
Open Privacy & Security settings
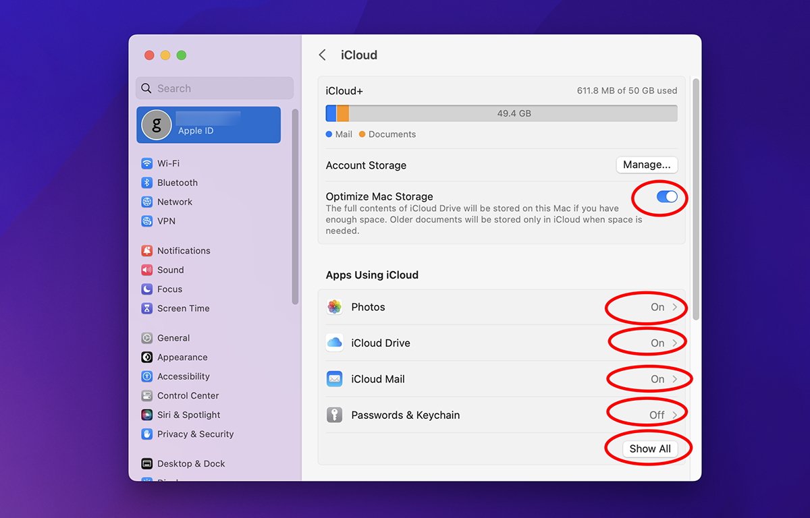tap(195, 434)
